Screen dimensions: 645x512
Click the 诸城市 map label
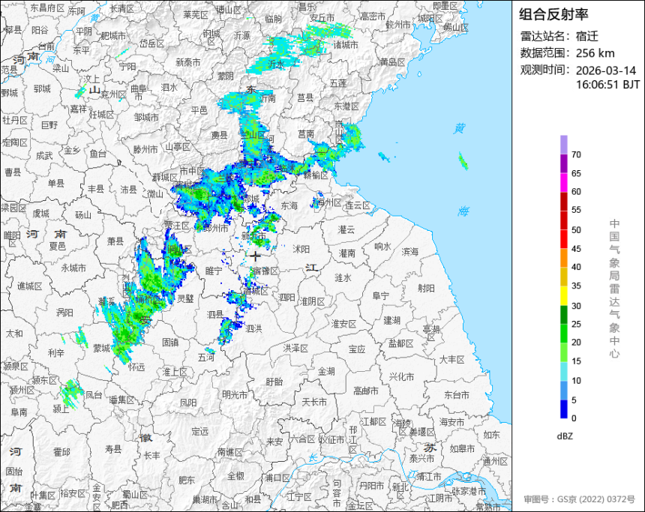point(346,44)
